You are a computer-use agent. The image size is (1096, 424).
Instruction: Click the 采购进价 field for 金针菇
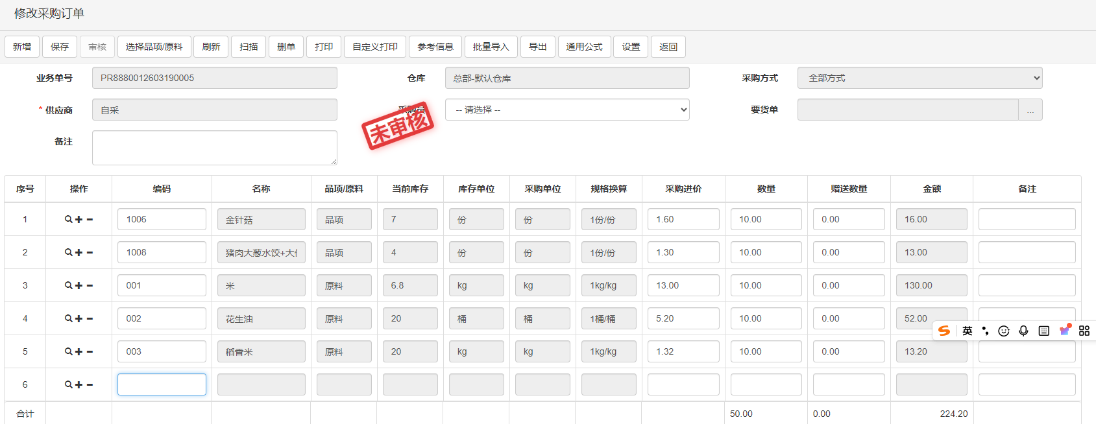(683, 219)
